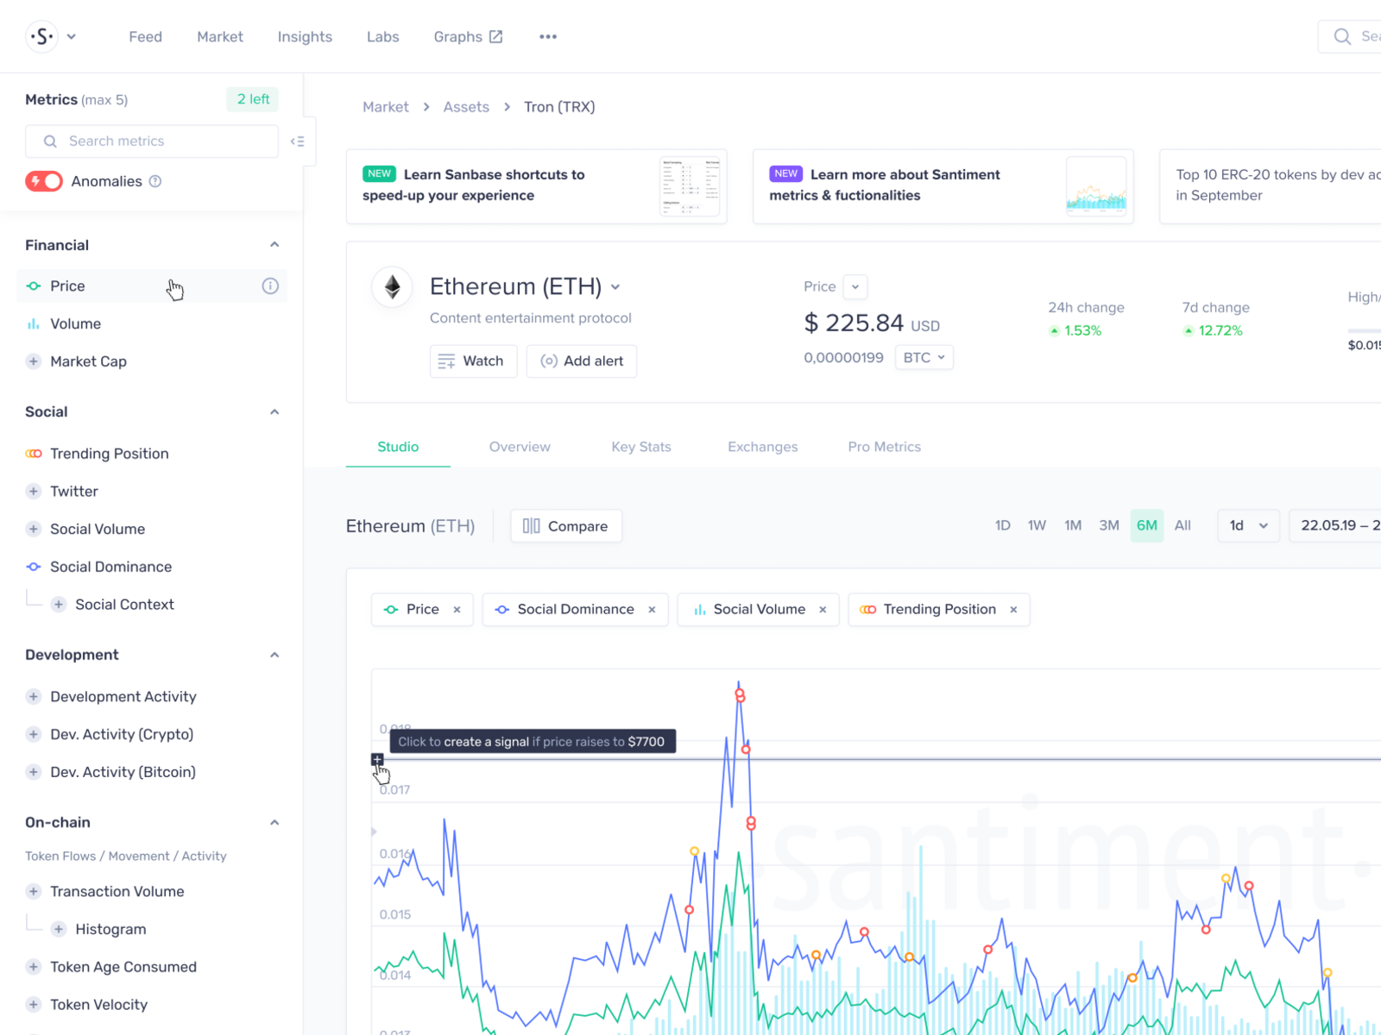This screenshot has width=1381, height=1035.
Task: Open Graphs external link in navbar
Action: (468, 36)
